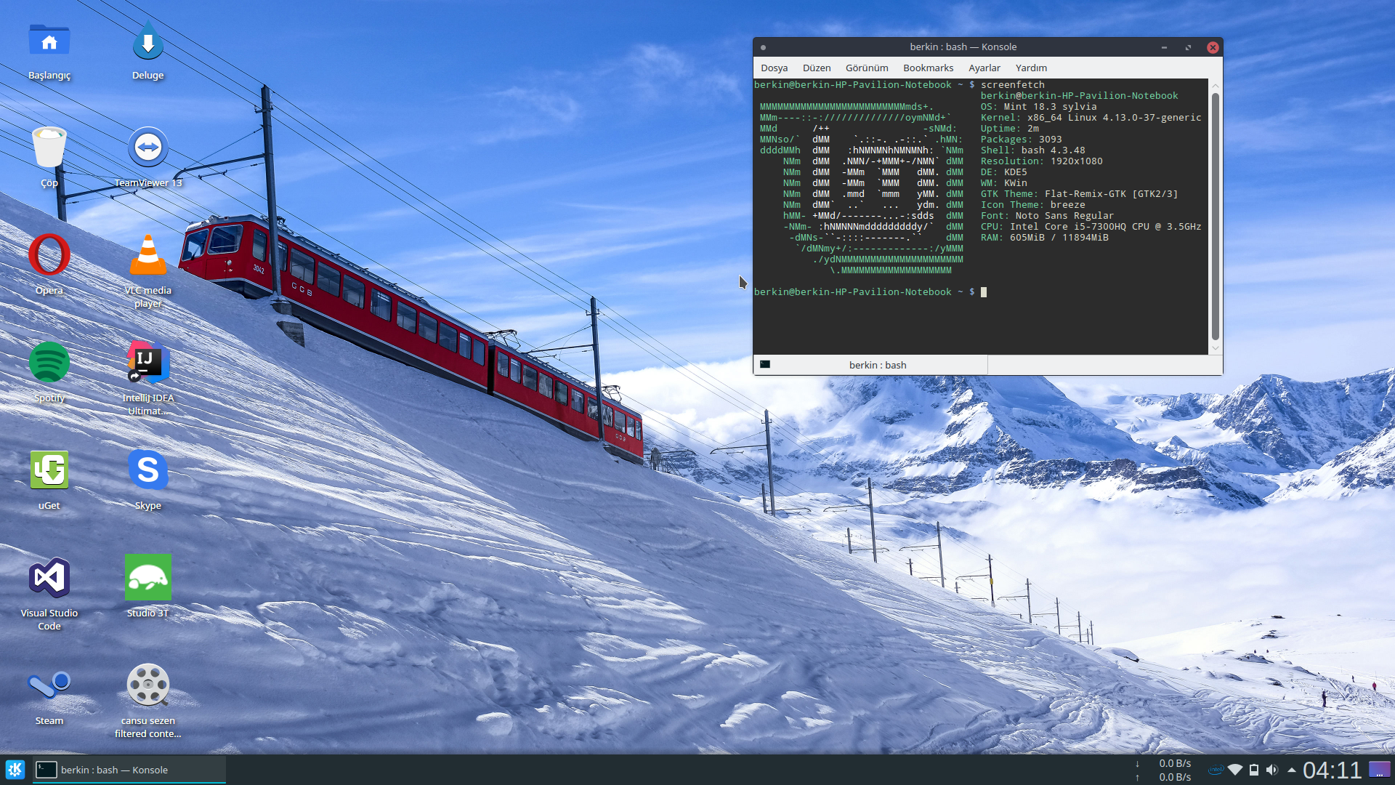
Task: Click the terminal prompt cursor line
Action: (x=870, y=292)
